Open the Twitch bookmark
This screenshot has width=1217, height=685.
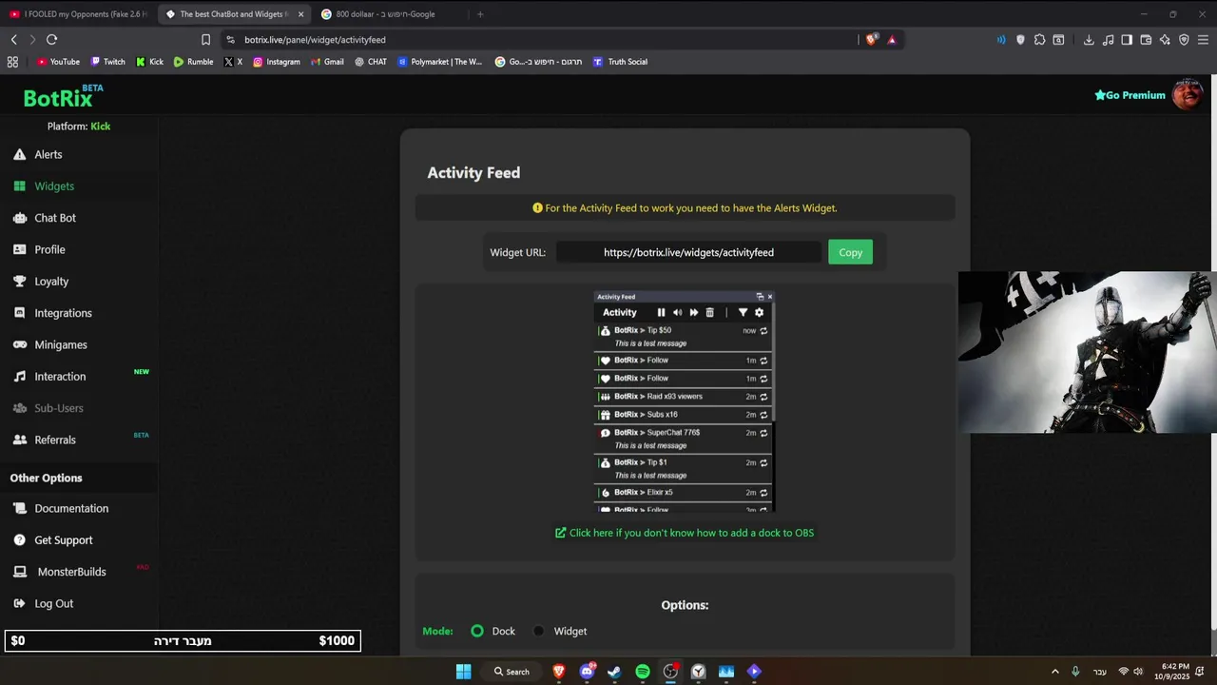(x=107, y=62)
